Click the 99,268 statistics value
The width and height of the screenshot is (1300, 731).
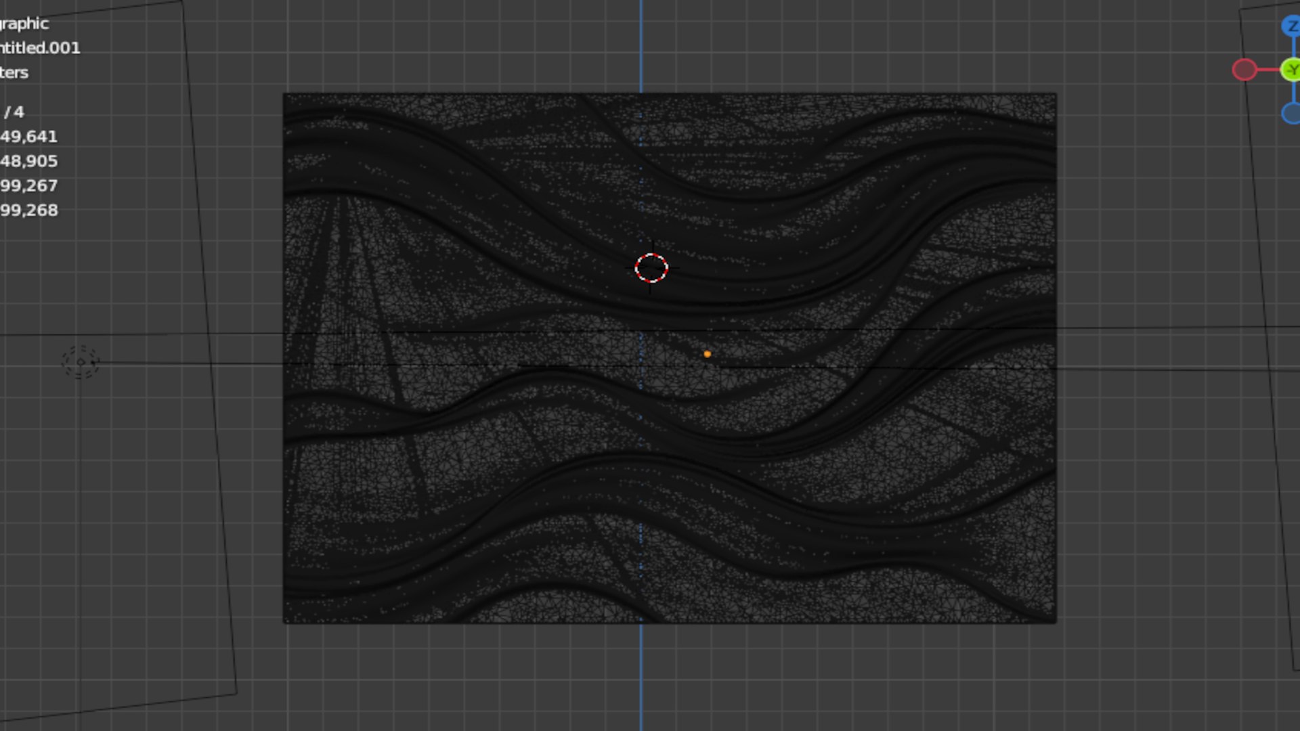[28, 211]
